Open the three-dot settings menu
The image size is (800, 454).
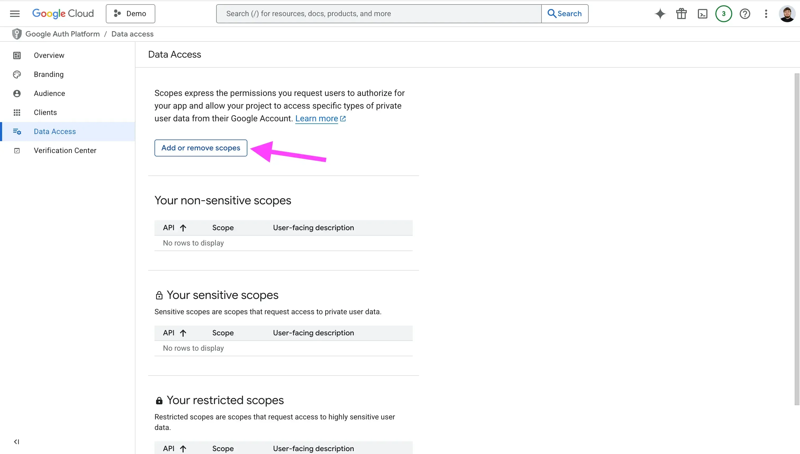[766, 14]
